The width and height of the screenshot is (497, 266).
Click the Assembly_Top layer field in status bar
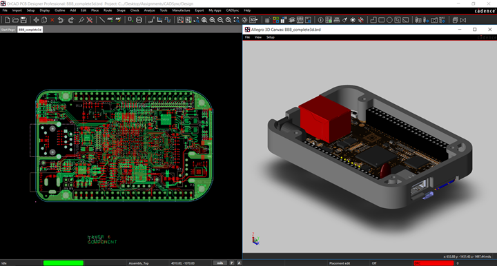pos(139,263)
